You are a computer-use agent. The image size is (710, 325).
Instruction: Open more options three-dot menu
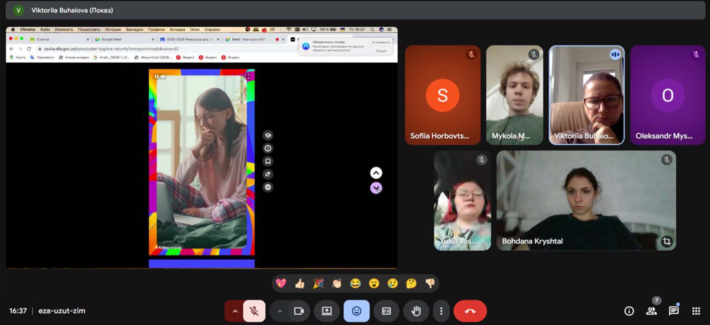coord(441,311)
